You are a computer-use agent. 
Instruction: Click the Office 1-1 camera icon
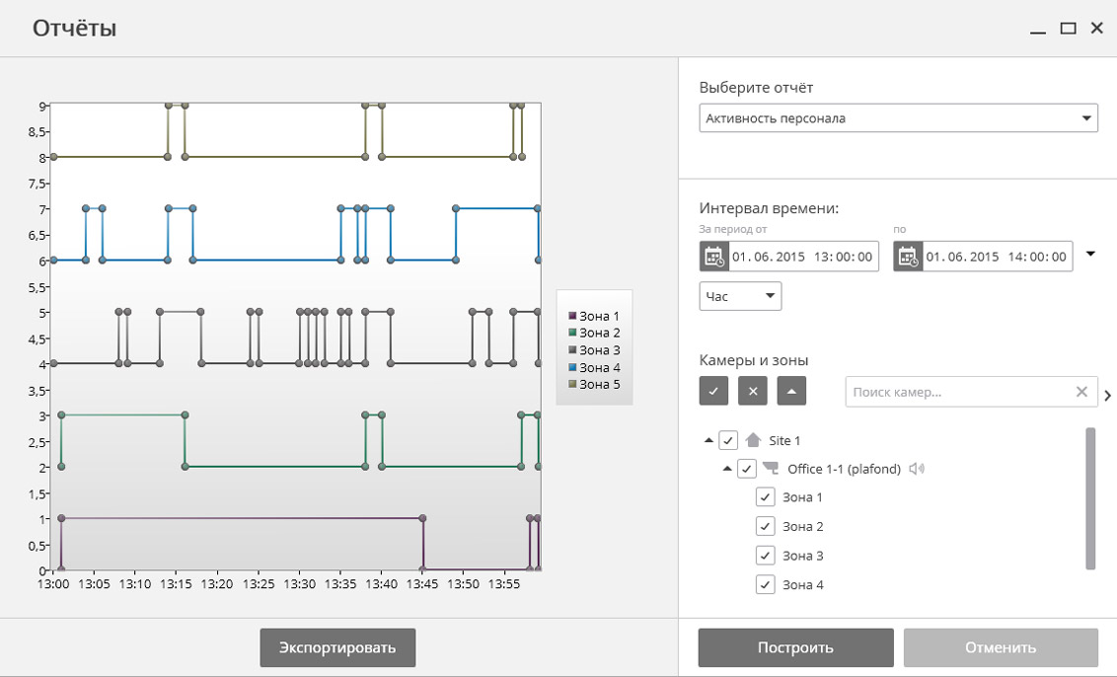772,469
